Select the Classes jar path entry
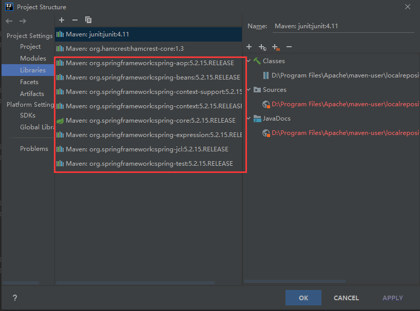420x311 pixels. tap(346, 75)
